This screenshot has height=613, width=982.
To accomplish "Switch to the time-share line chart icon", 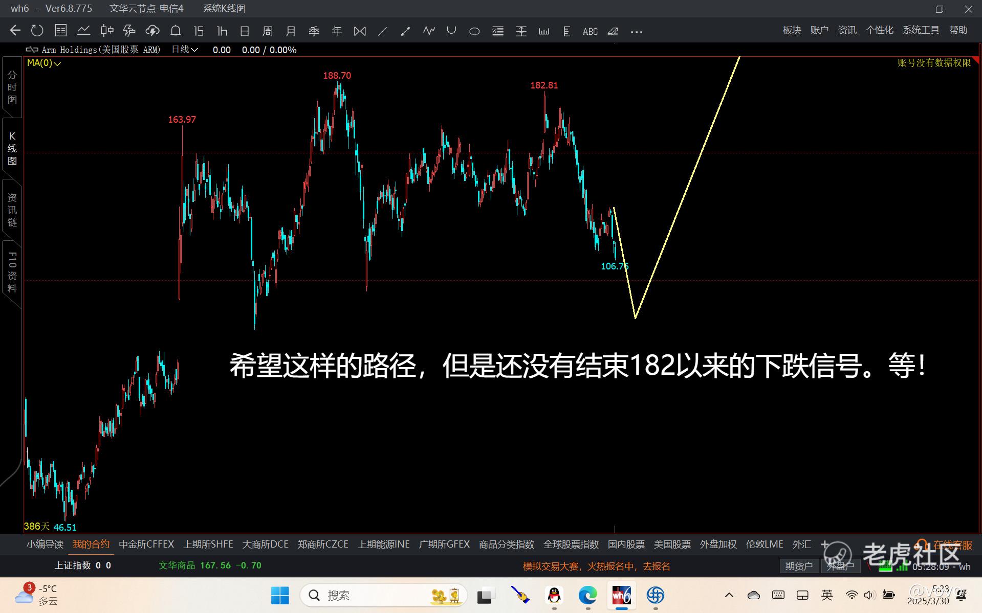I will (x=84, y=31).
